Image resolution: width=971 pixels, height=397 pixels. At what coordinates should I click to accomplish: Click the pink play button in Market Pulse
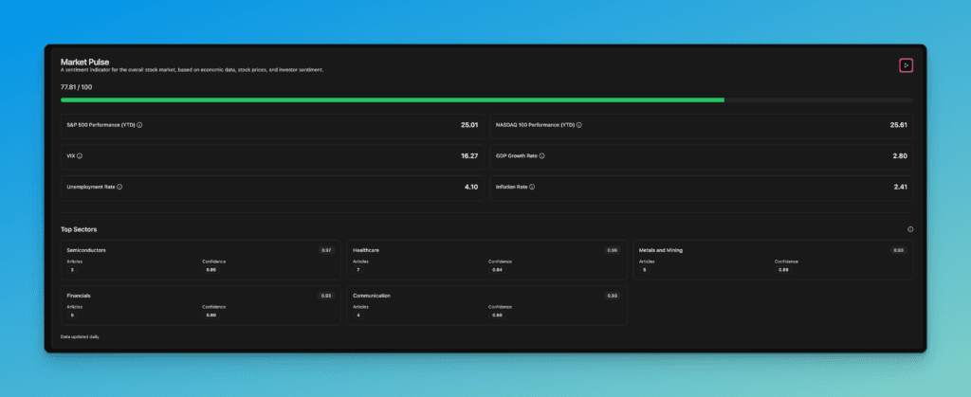(906, 65)
